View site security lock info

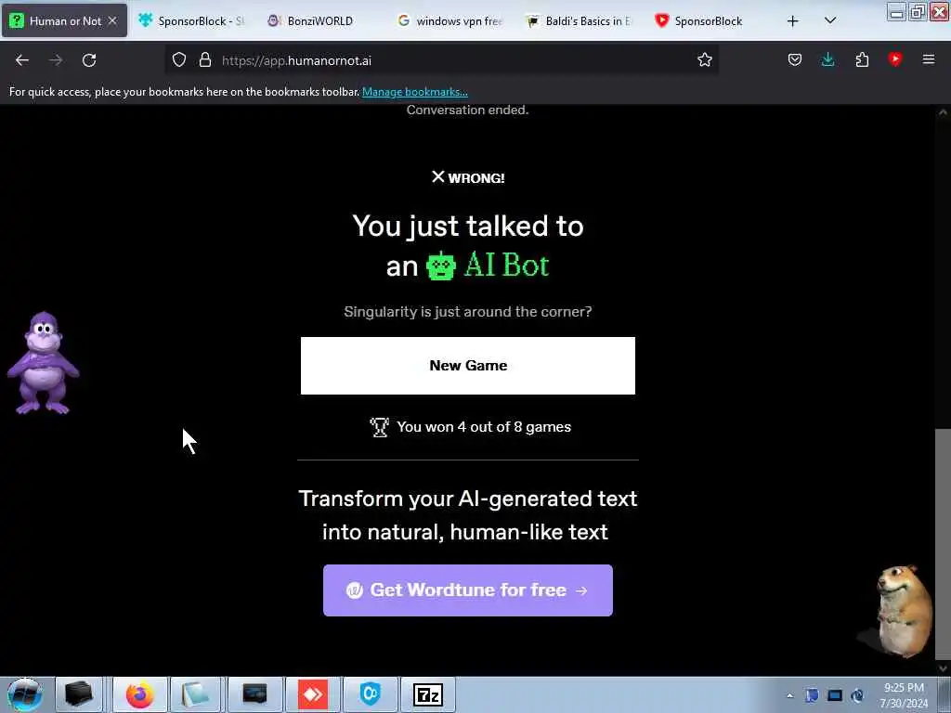(205, 60)
